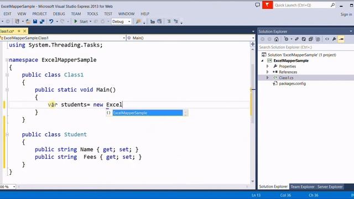The width and height of the screenshot is (354, 199).
Task: Click the Redo icon in the toolbar
Action: tap(63, 22)
